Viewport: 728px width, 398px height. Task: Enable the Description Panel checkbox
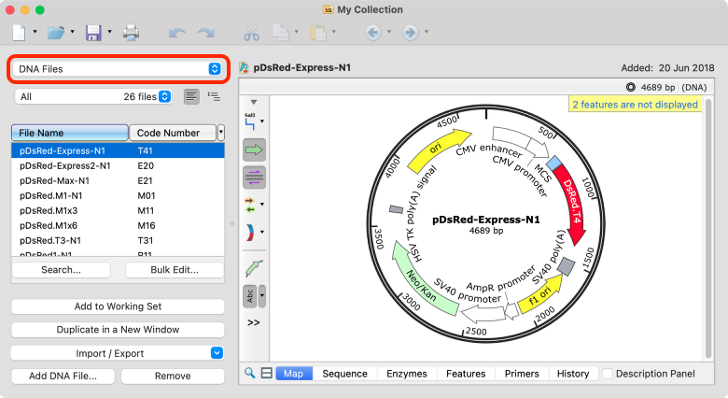608,374
